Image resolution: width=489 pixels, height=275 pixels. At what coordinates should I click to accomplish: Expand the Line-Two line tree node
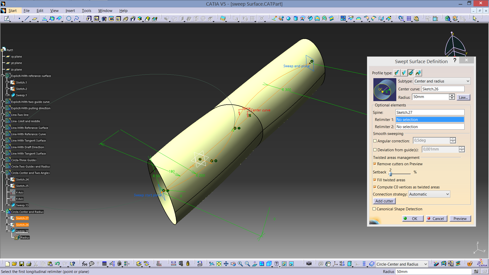3,115
